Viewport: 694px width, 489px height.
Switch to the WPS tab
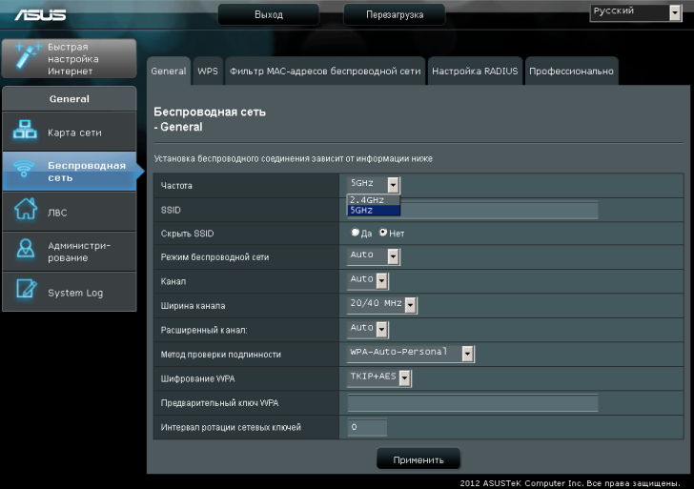tap(208, 71)
